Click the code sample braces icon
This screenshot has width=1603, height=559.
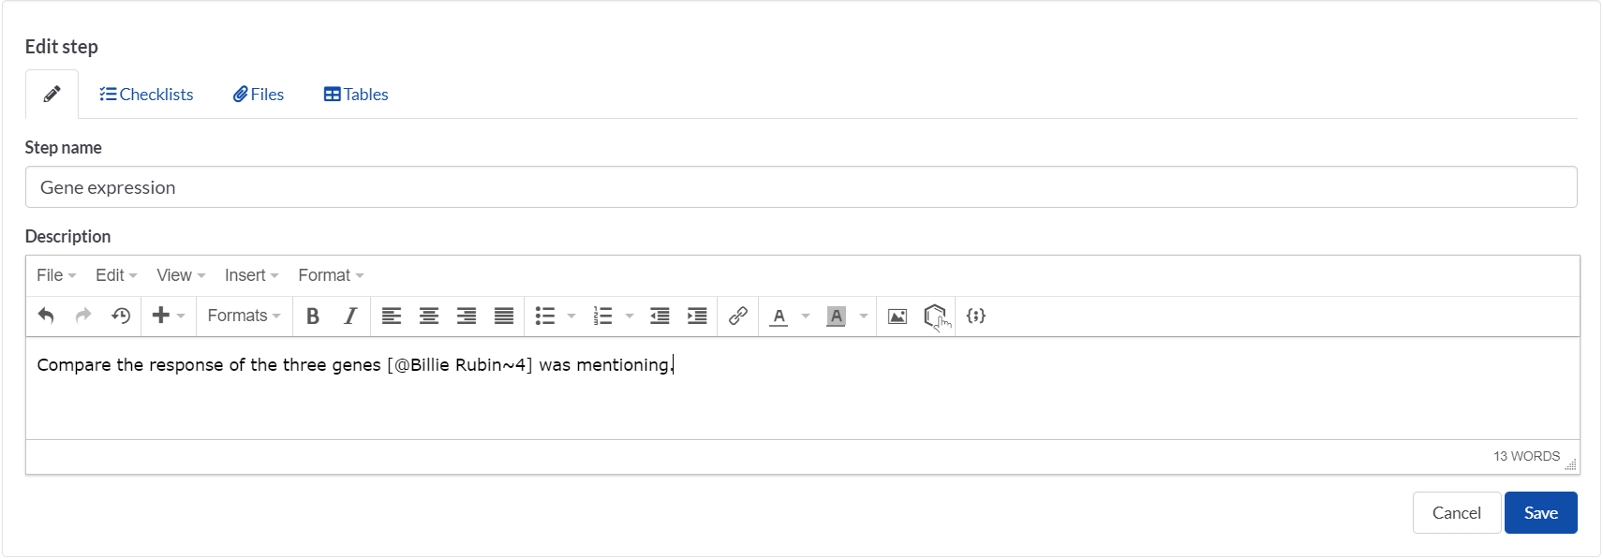(976, 316)
